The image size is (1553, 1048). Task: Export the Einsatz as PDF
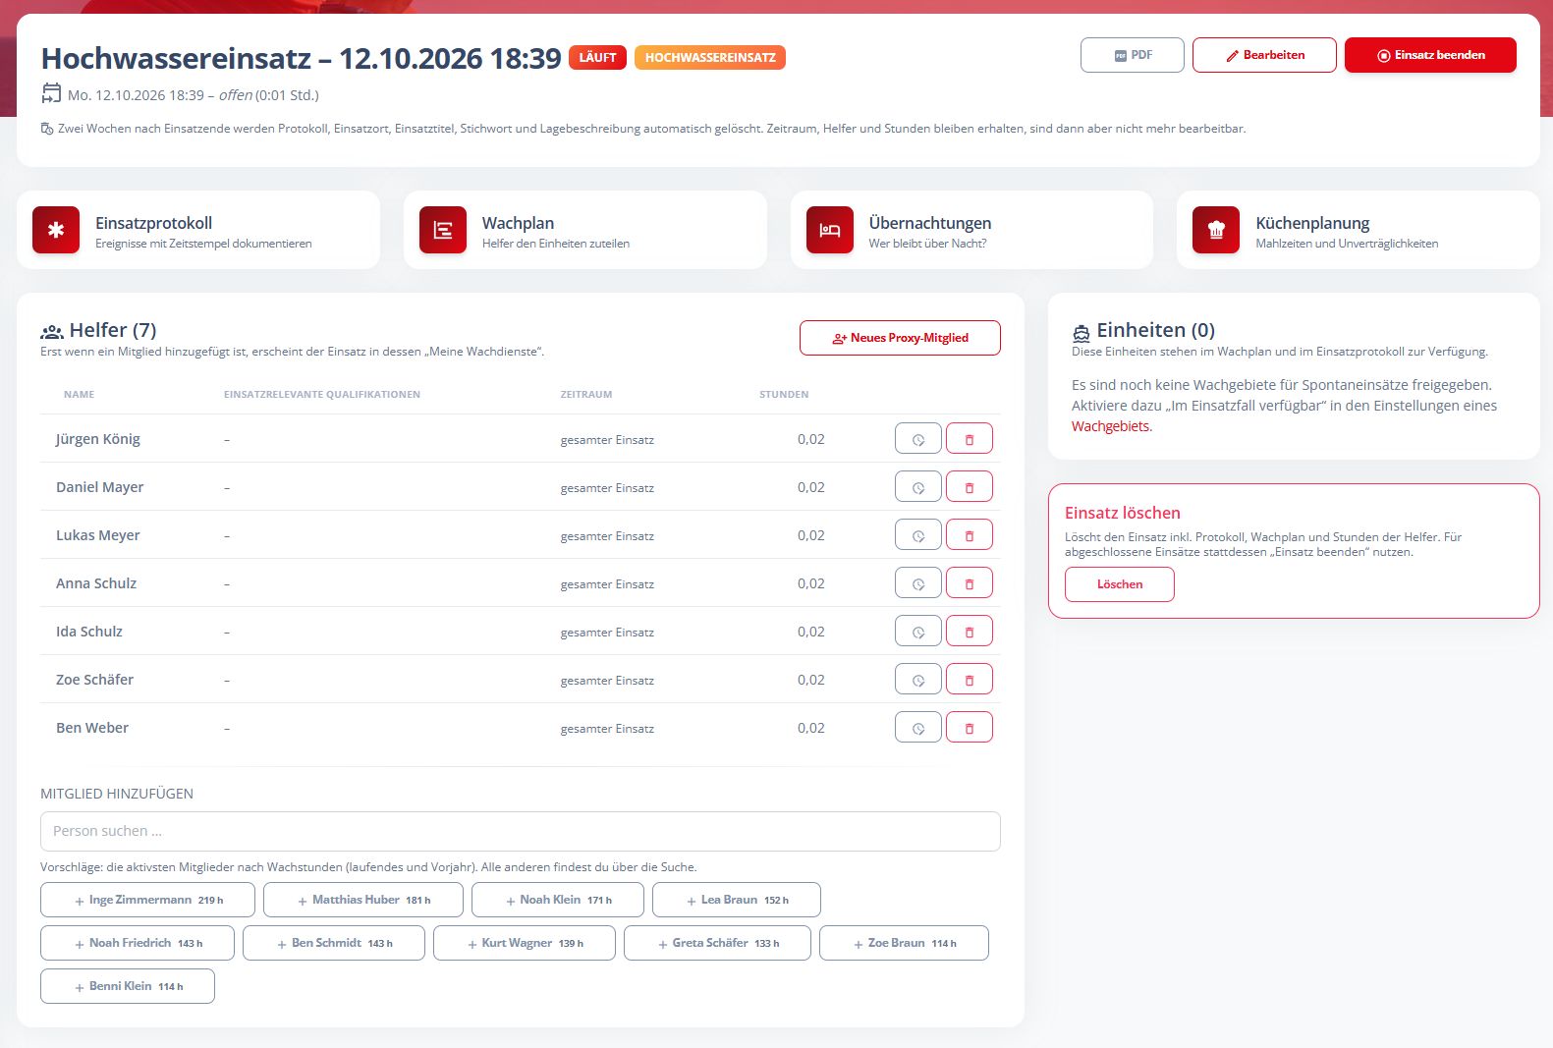[x=1133, y=55]
